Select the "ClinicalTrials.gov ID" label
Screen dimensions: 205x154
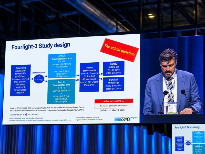pyautogui.click(x=17, y=115)
